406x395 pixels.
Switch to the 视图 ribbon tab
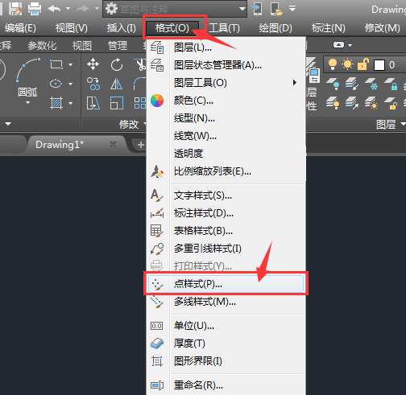coord(82,45)
